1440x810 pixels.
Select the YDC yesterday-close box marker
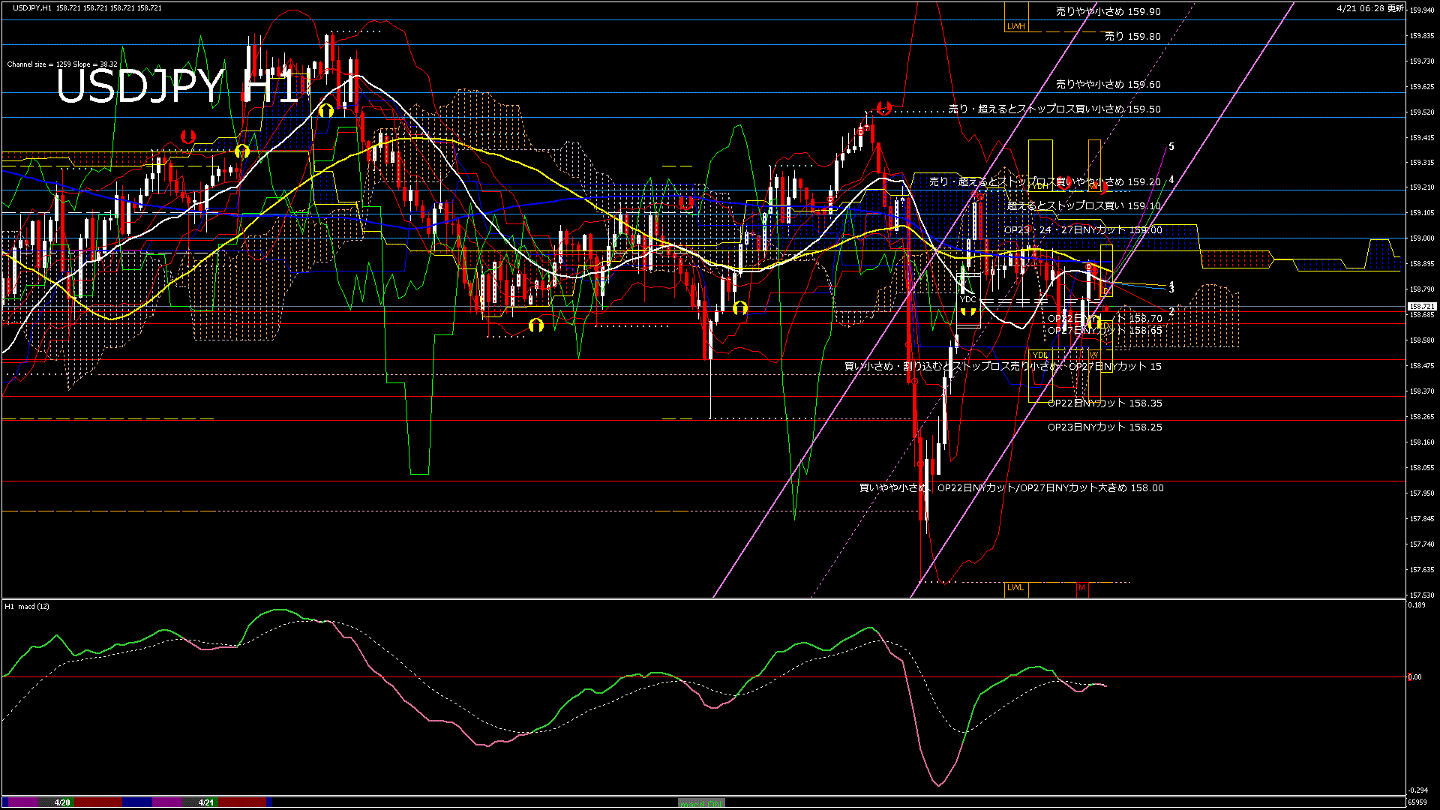pyautogui.click(x=968, y=299)
